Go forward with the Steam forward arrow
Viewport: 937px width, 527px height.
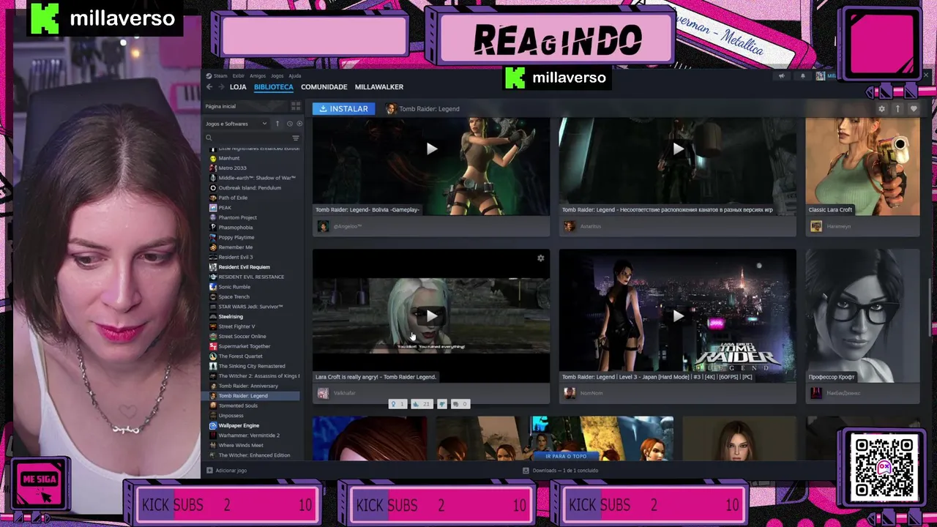pyautogui.click(x=221, y=86)
